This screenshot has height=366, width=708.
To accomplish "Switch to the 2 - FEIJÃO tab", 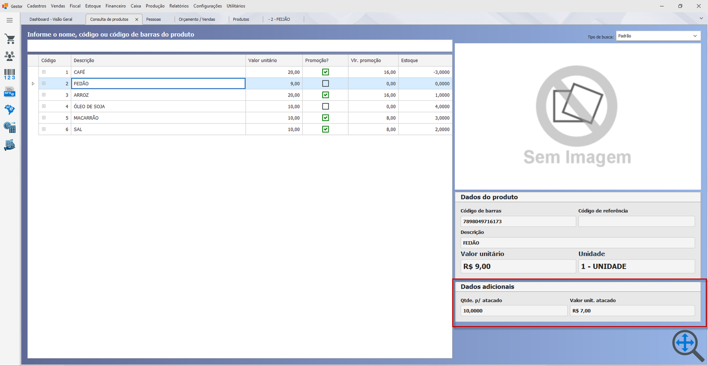I will pos(279,19).
